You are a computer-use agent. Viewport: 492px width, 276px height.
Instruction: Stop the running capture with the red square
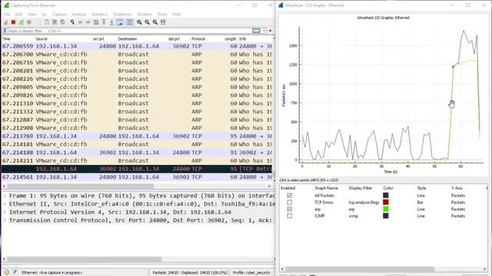(13, 22)
